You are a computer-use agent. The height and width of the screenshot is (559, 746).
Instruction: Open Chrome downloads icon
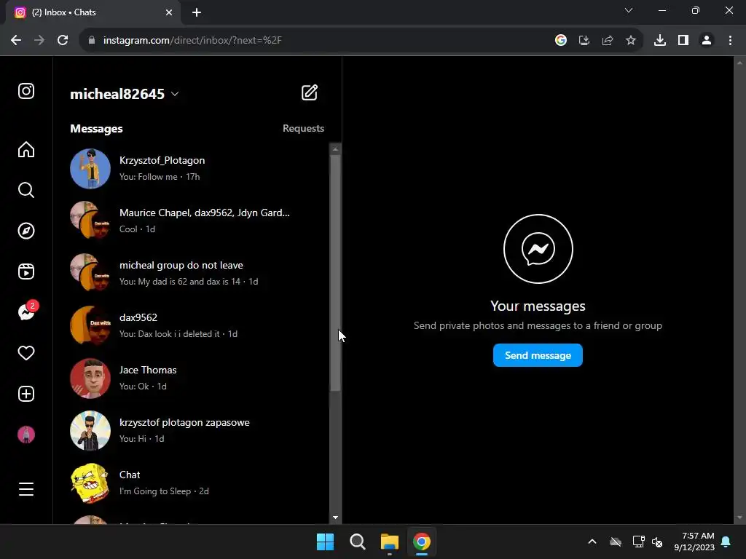click(660, 41)
